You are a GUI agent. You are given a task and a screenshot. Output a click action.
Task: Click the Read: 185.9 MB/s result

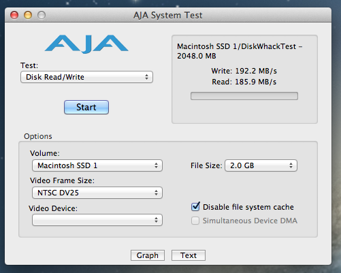pyautogui.click(x=244, y=82)
